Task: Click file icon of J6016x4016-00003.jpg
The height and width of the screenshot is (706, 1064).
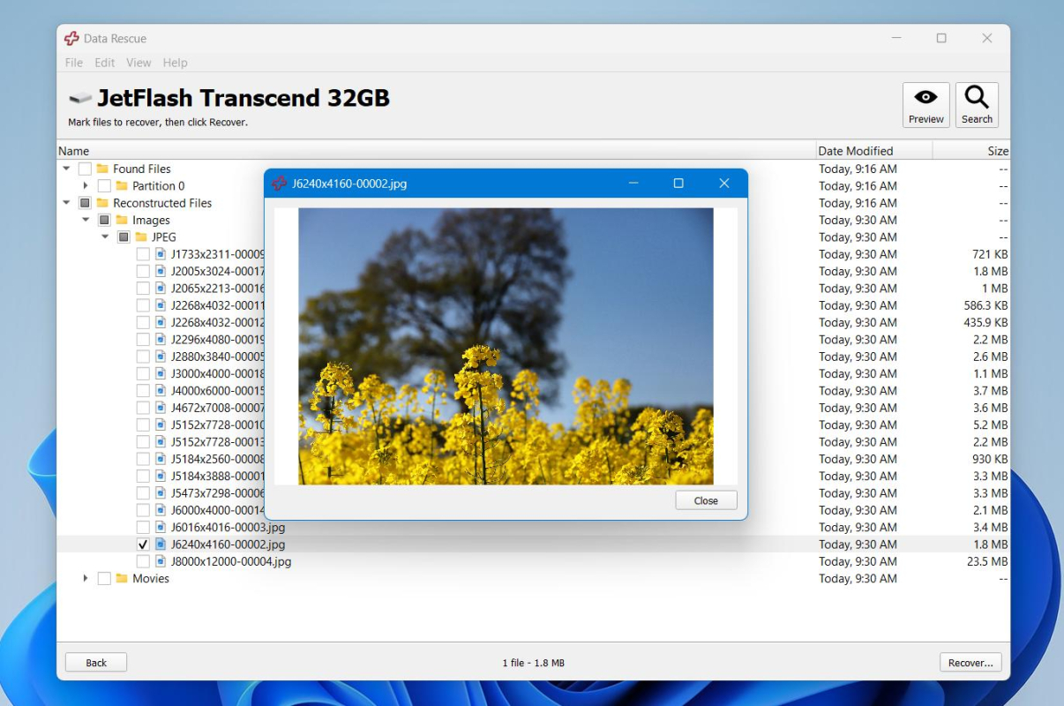Action: point(161,528)
